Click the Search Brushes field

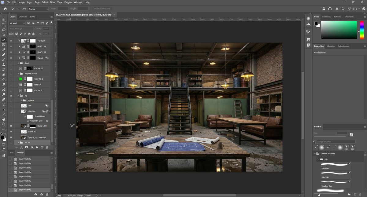(335, 142)
